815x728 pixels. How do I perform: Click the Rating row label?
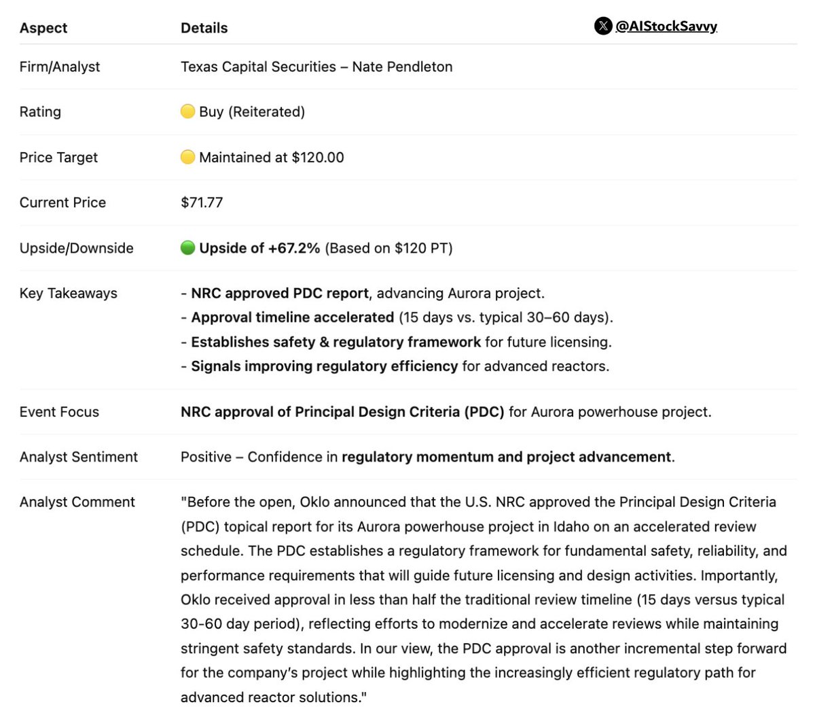pos(40,111)
